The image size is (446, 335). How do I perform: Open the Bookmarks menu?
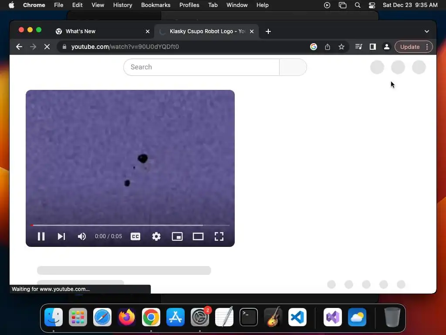(156, 5)
